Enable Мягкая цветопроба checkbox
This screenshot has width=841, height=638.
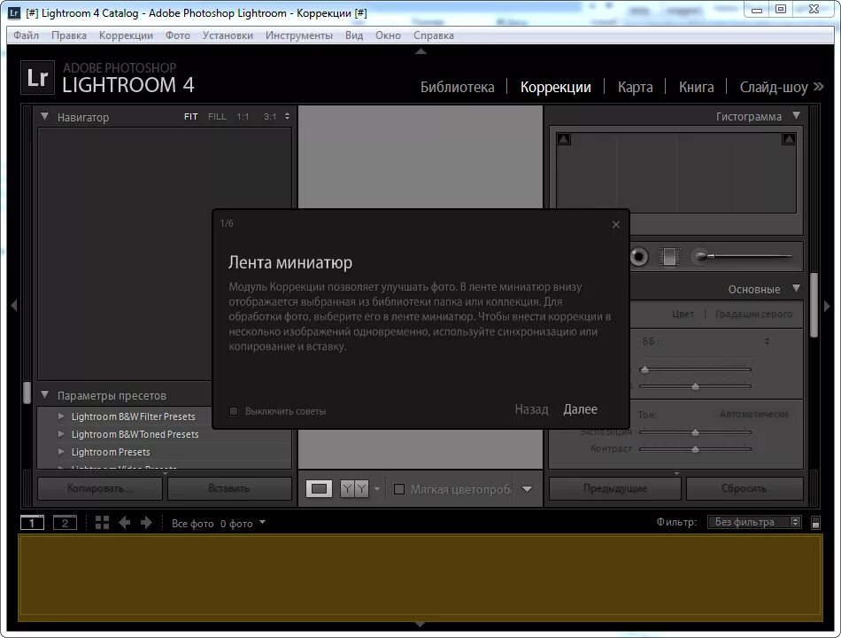(399, 489)
